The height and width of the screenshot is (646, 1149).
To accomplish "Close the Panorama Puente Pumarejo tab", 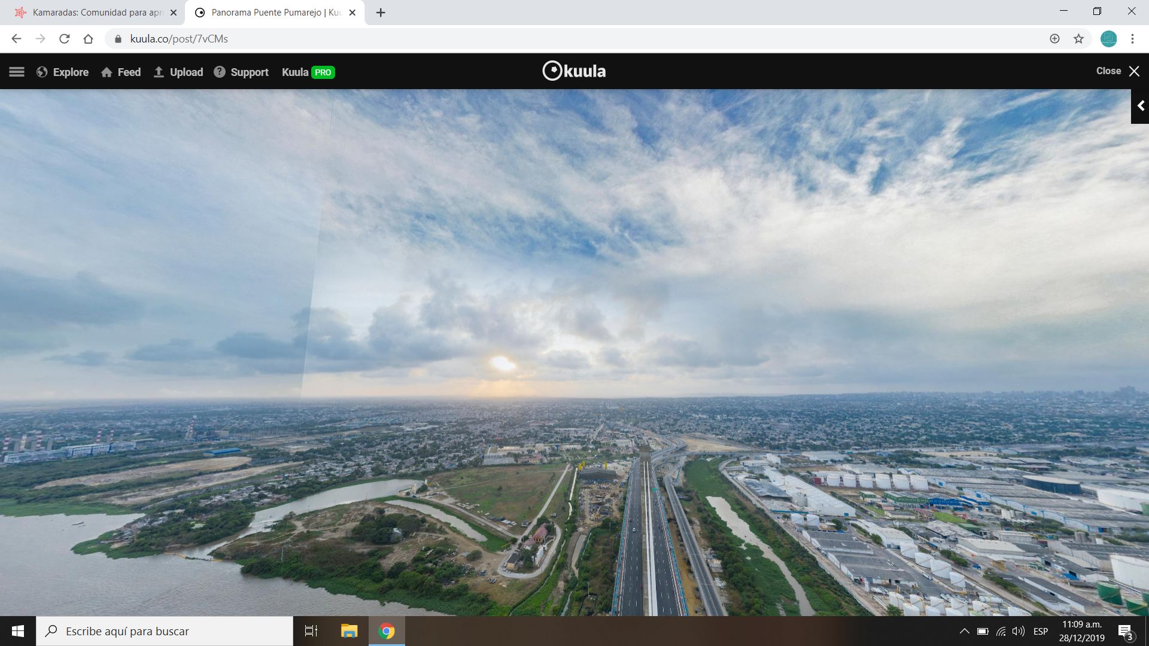I will (x=352, y=13).
